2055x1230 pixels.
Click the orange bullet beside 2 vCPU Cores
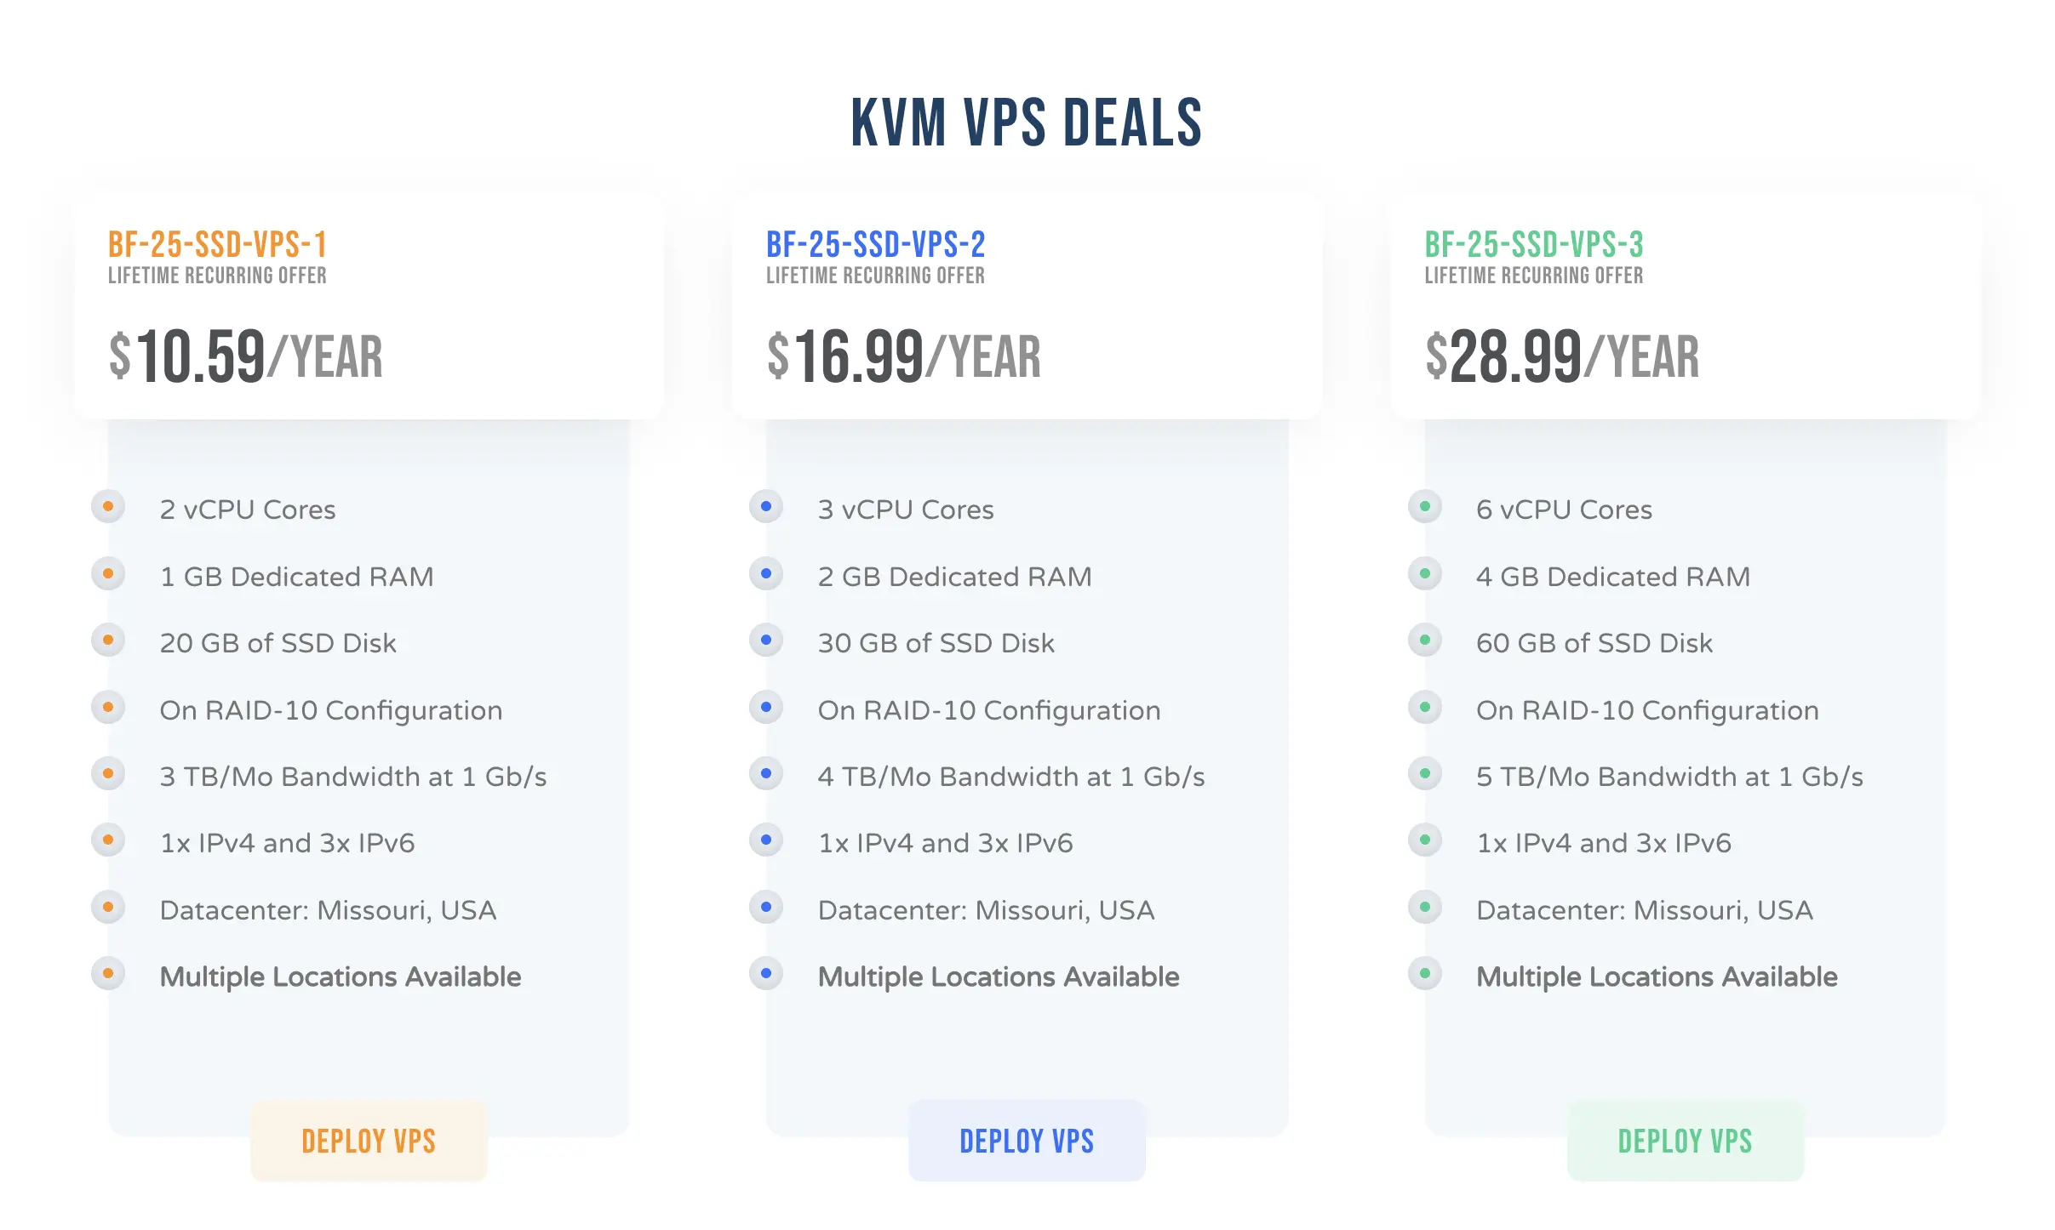108,507
